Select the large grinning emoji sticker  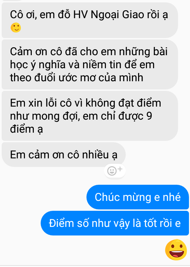[176, 250]
